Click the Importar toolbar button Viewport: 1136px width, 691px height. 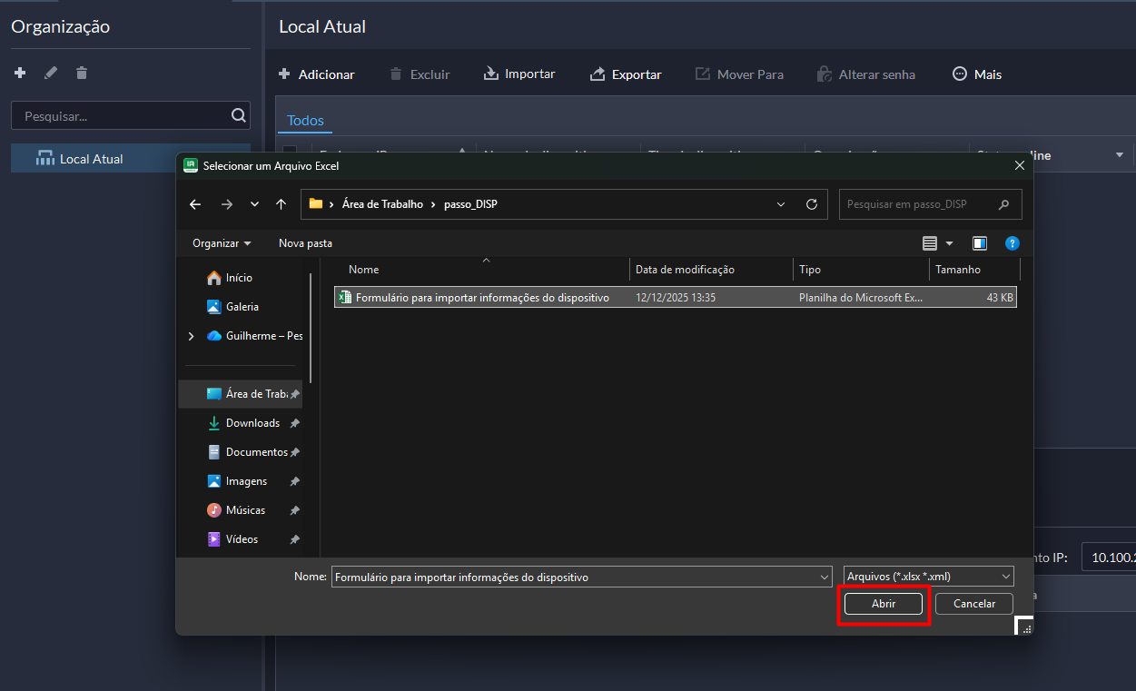click(x=519, y=74)
